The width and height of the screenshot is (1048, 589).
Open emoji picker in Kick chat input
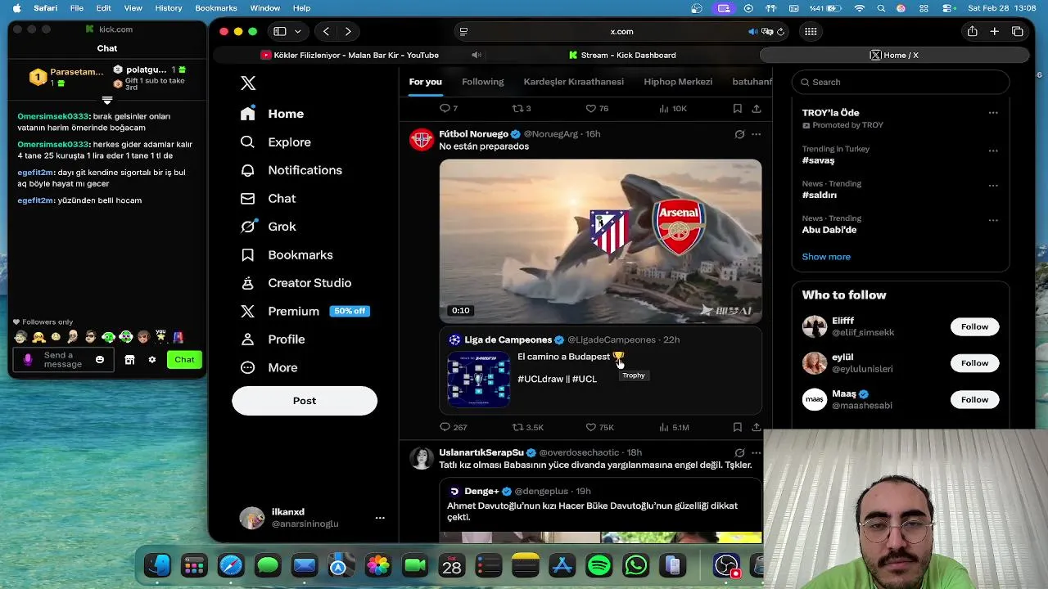tap(100, 360)
